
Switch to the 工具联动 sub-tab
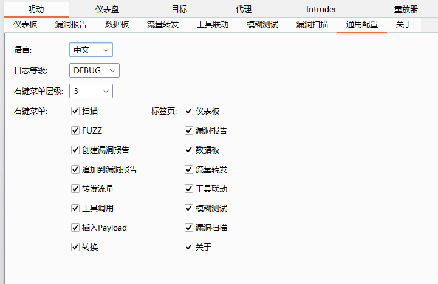pos(213,25)
